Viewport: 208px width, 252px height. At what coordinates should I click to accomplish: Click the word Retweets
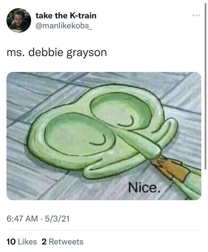click(66, 242)
